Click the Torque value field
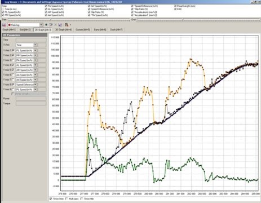Viewport: 261px width, 203px height. coord(31,103)
